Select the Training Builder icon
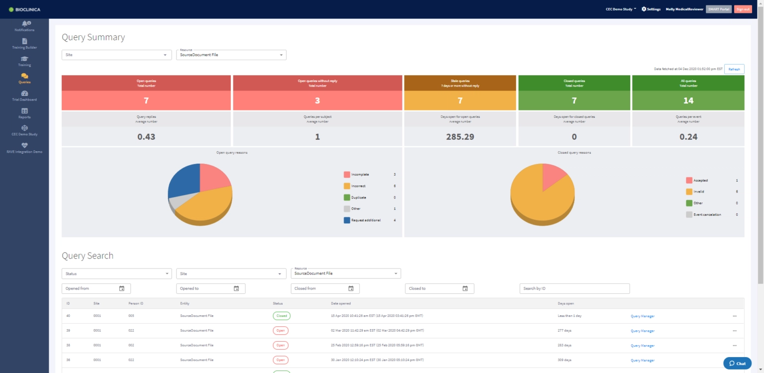 pyautogui.click(x=24, y=43)
